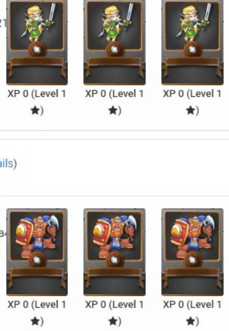Select the left dwarf warrior card artwork
The height and width of the screenshot is (331, 229).
(37, 252)
